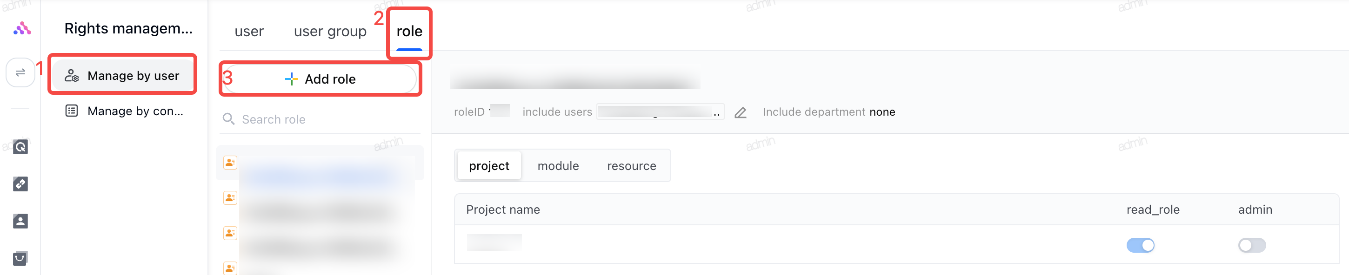The image size is (1349, 275).
Task: Click the Add role button
Action: click(x=320, y=79)
